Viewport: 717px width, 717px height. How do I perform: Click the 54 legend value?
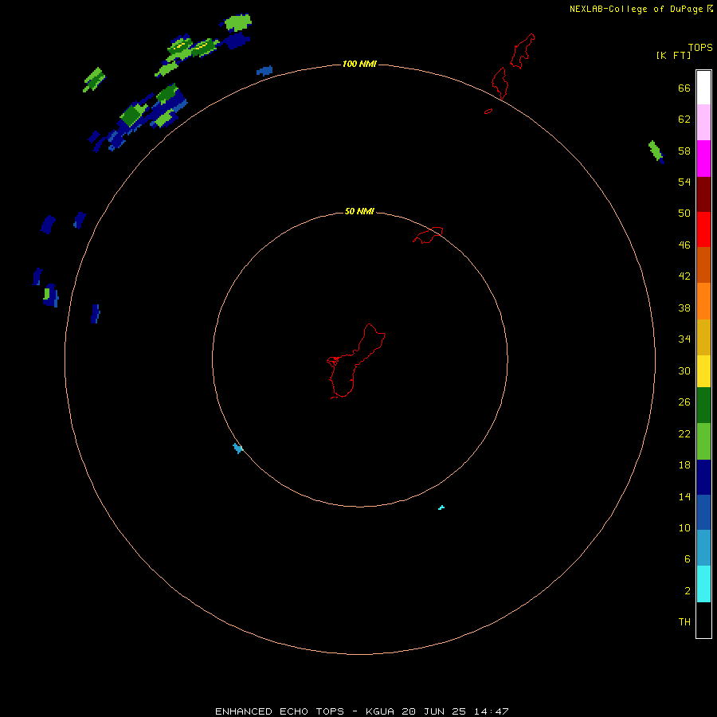684,182
